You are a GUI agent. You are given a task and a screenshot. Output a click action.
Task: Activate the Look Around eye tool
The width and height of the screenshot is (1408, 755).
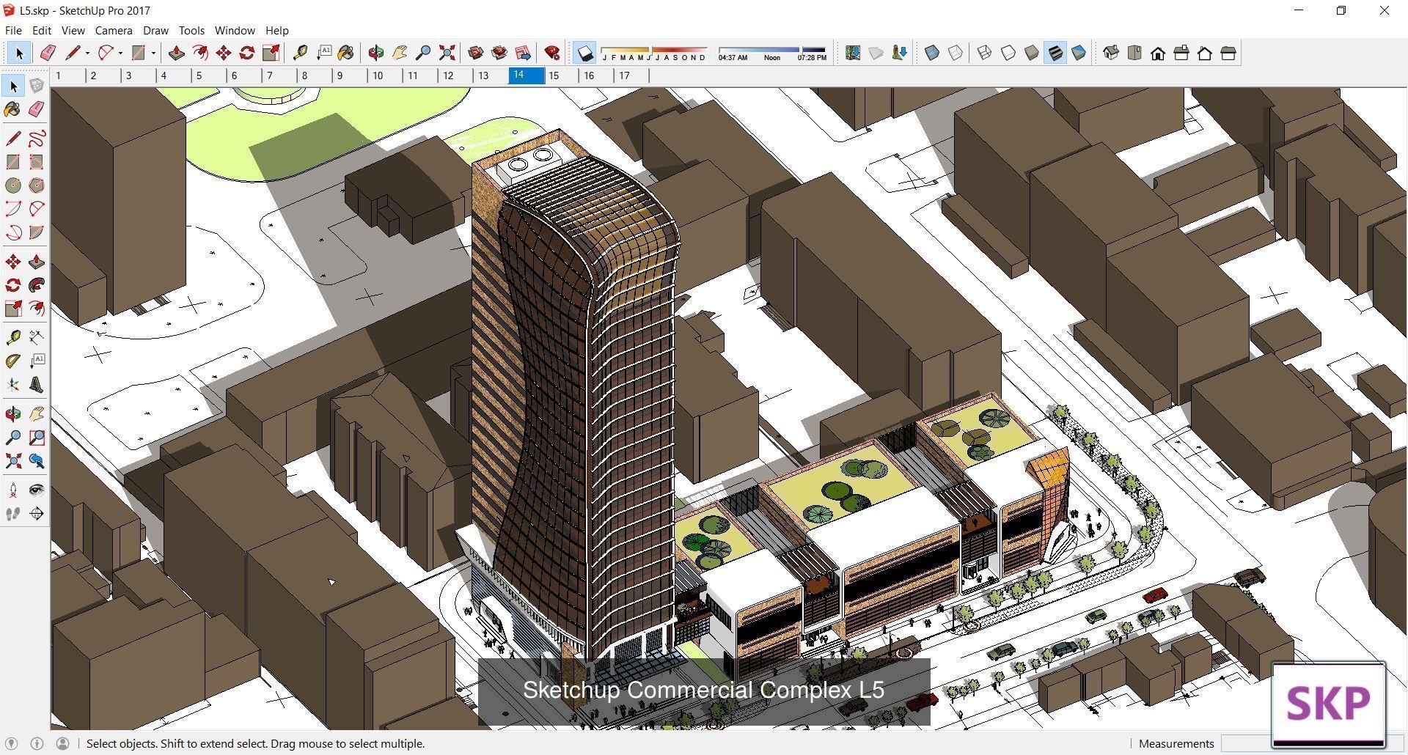[37, 490]
